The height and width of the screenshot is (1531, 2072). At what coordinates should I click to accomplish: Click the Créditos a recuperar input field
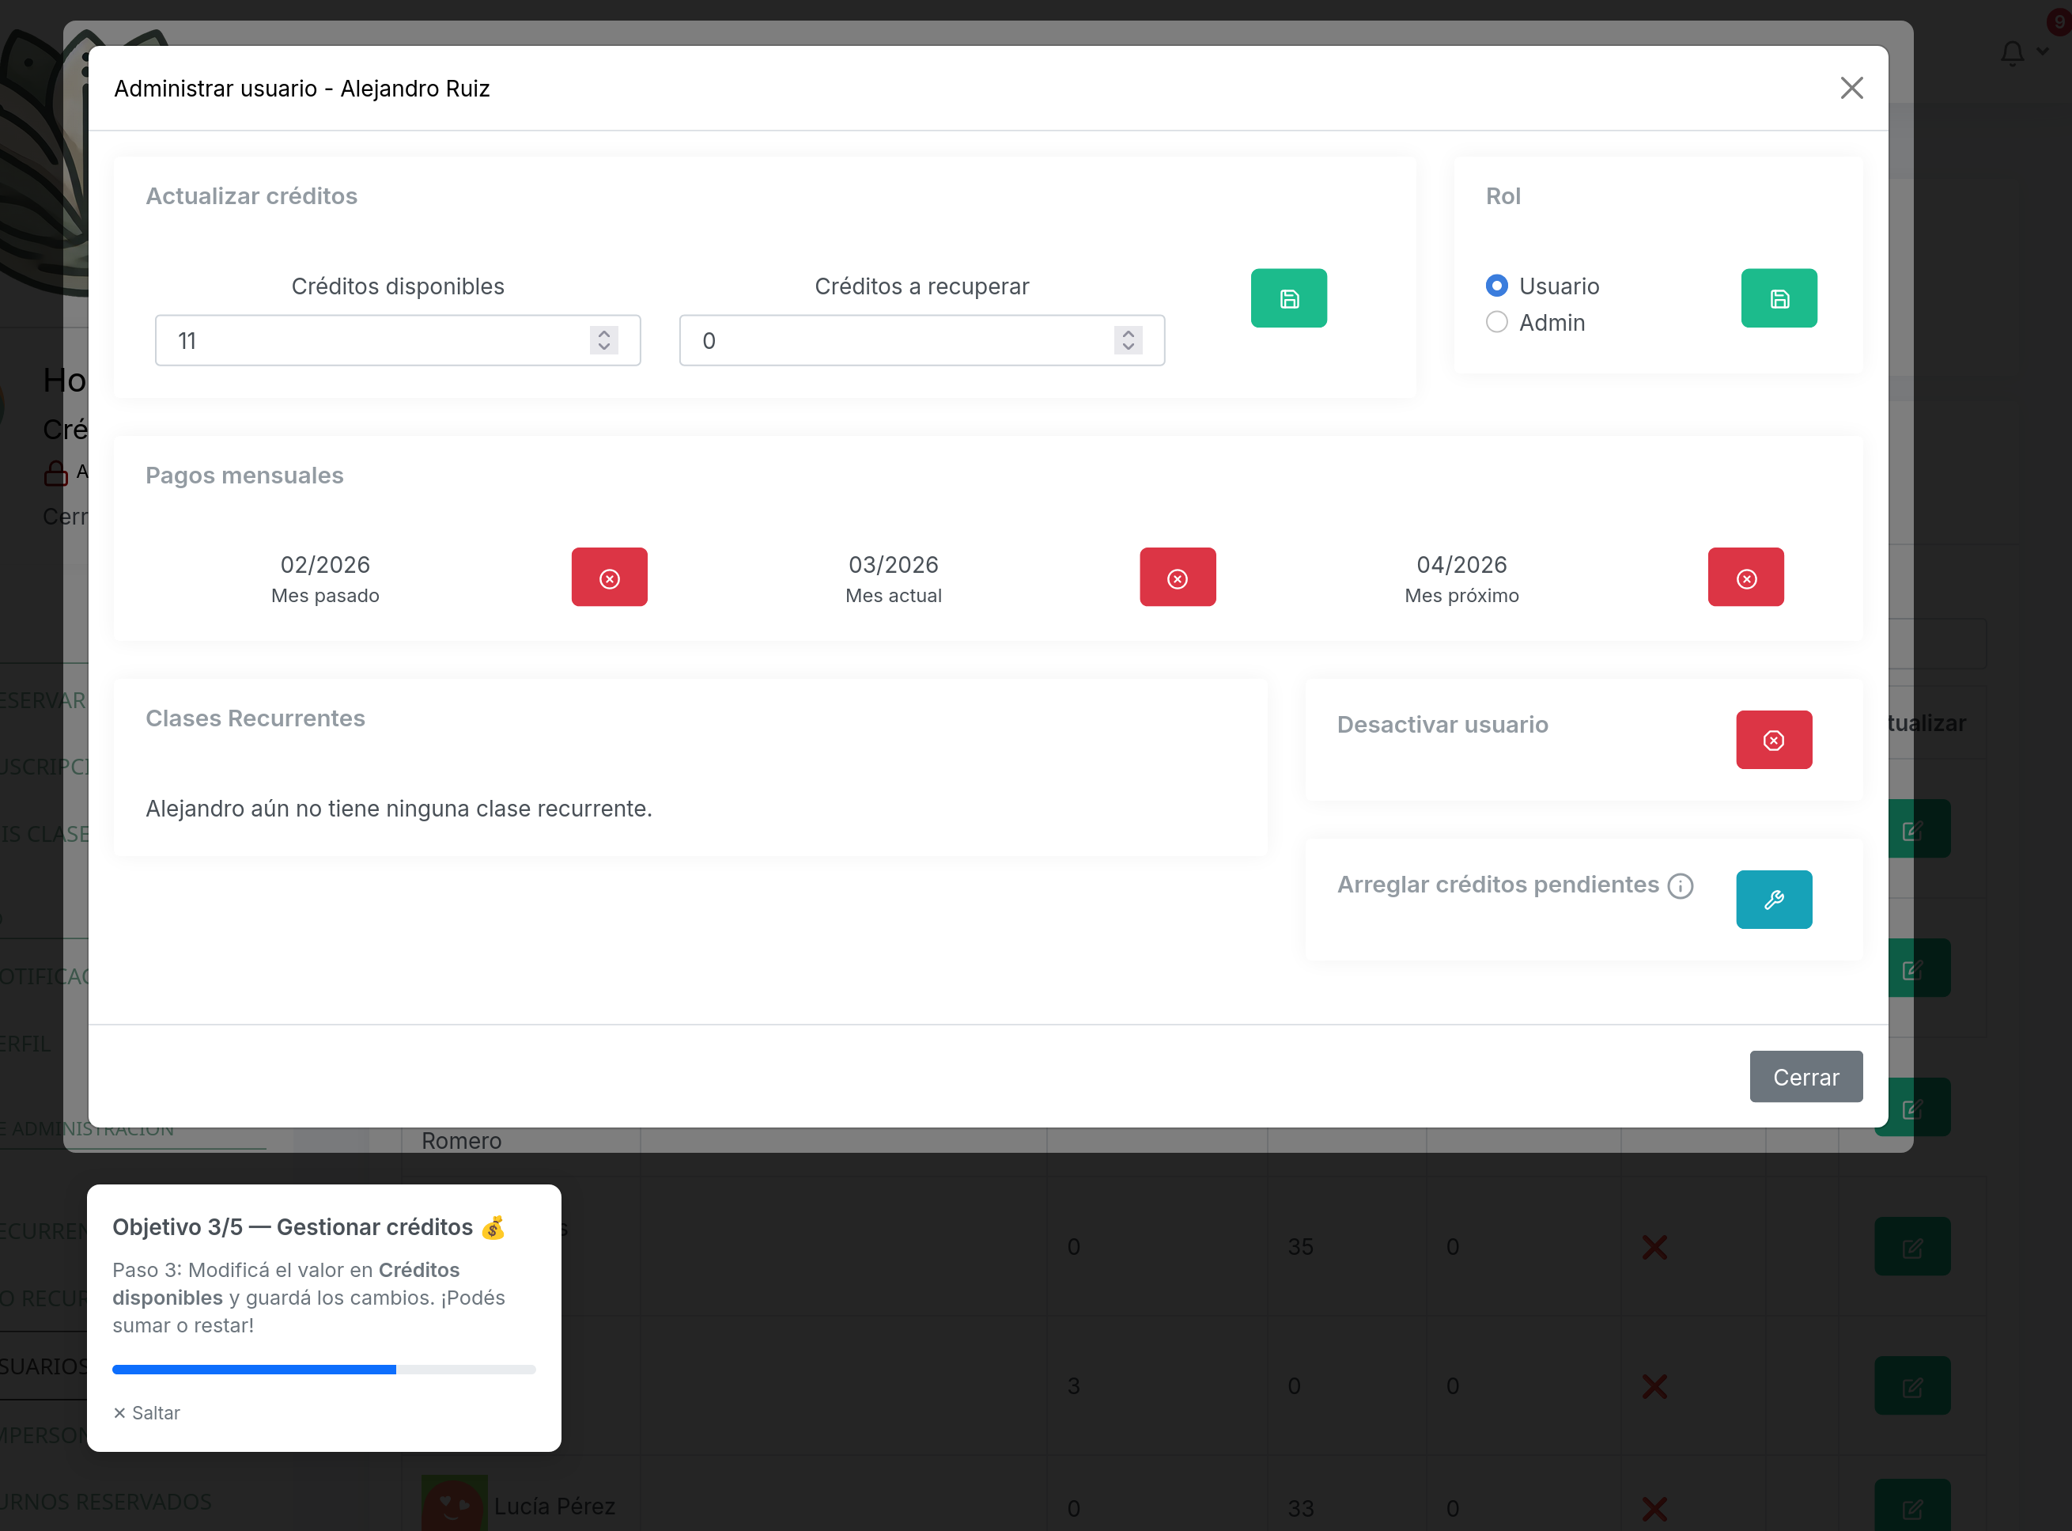tap(889, 340)
